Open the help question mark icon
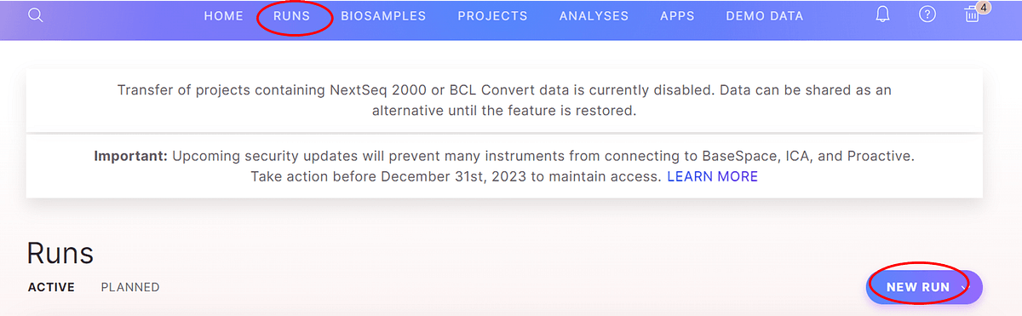The image size is (1022, 316). click(x=928, y=14)
